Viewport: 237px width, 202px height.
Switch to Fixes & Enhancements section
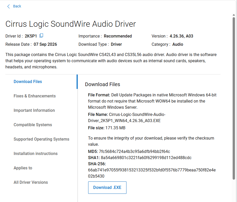point(35,96)
